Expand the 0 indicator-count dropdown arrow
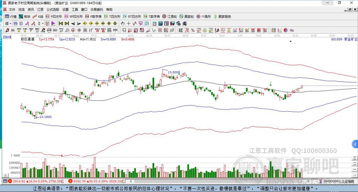 43,23
